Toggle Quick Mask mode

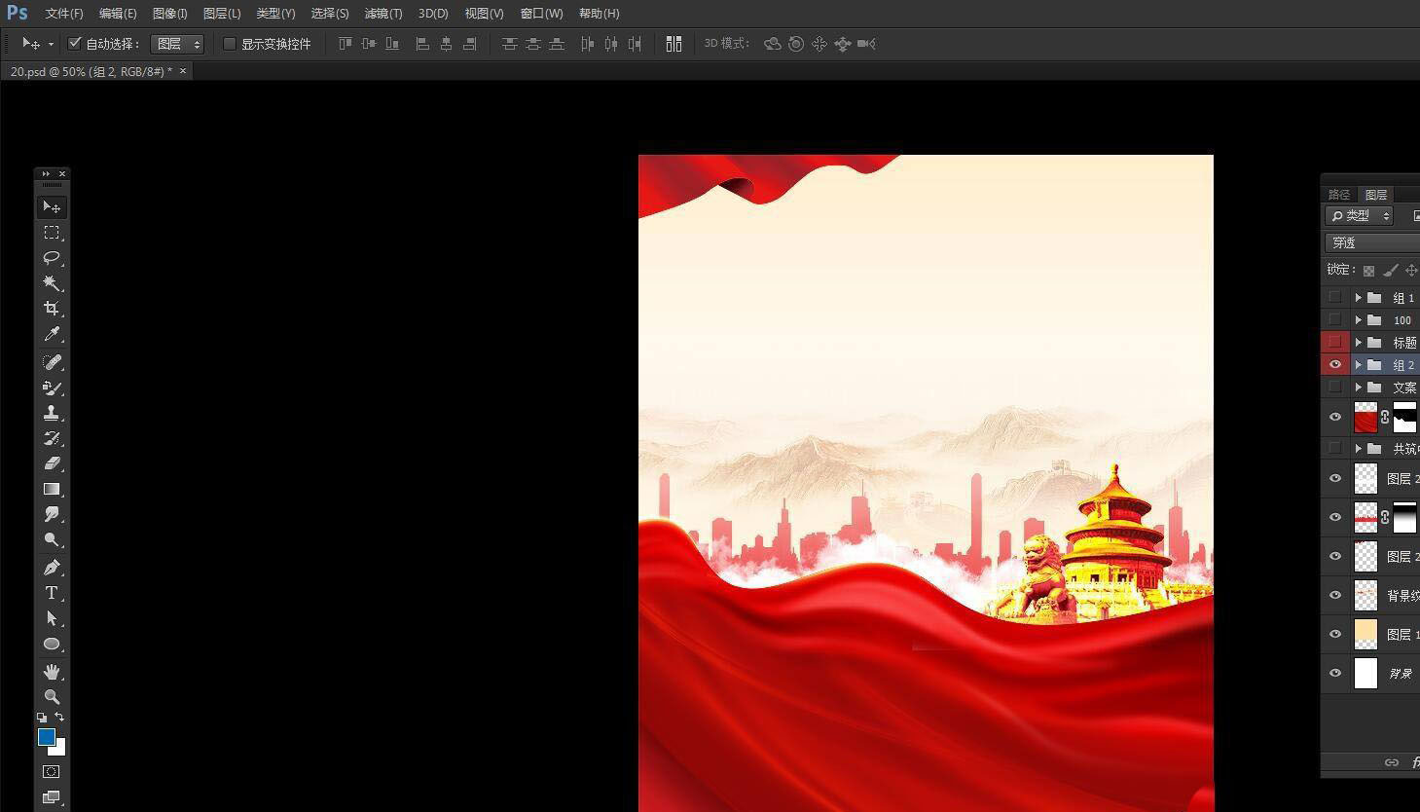pyautogui.click(x=52, y=772)
